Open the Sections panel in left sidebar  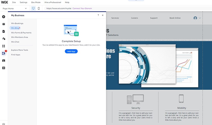click(x=4, y=24)
